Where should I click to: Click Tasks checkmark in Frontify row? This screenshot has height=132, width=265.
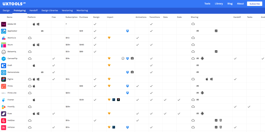(249, 107)
